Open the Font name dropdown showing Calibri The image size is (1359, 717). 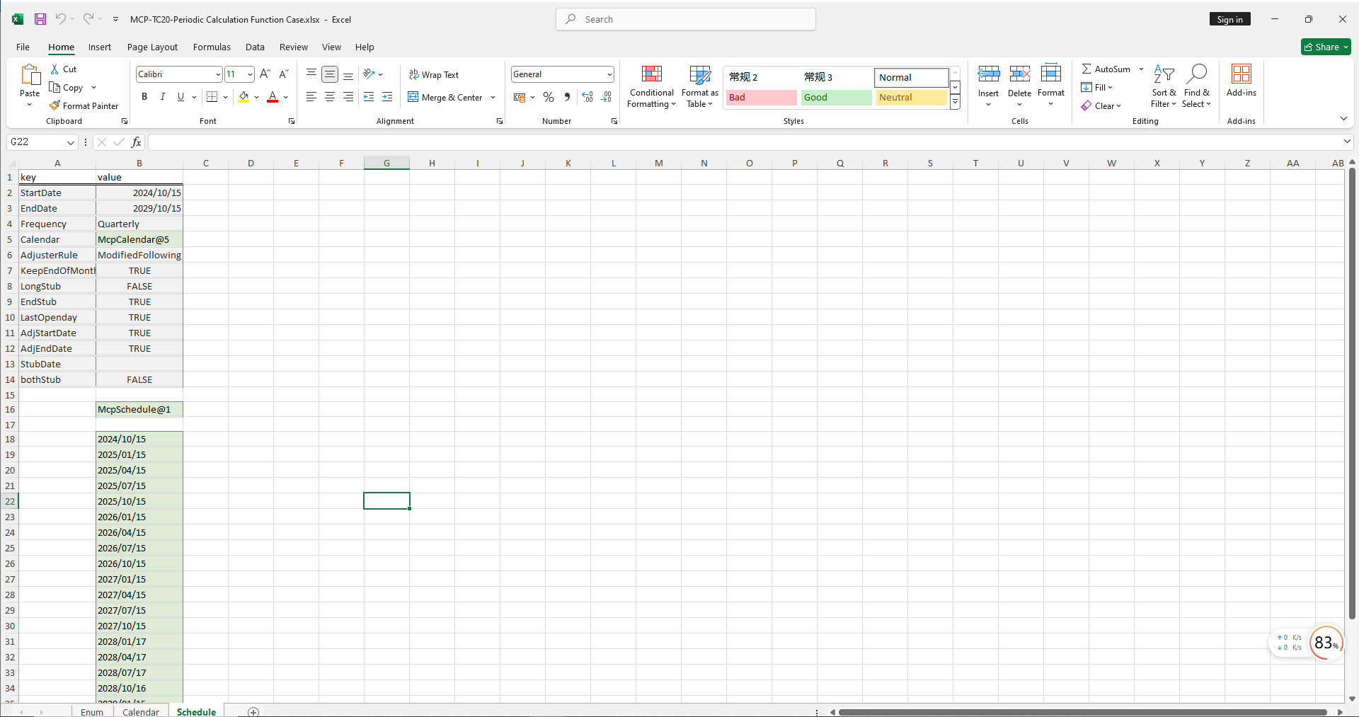pyautogui.click(x=218, y=74)
